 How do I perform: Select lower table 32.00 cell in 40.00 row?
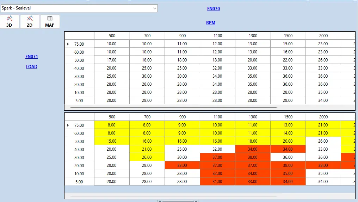pyautogui.click(x=218, y=149)
